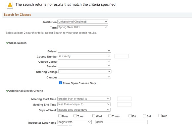192x126 pixels.
Task: Click the Instructor Last Name field containing Ucker
Action: tap(121, 122)
